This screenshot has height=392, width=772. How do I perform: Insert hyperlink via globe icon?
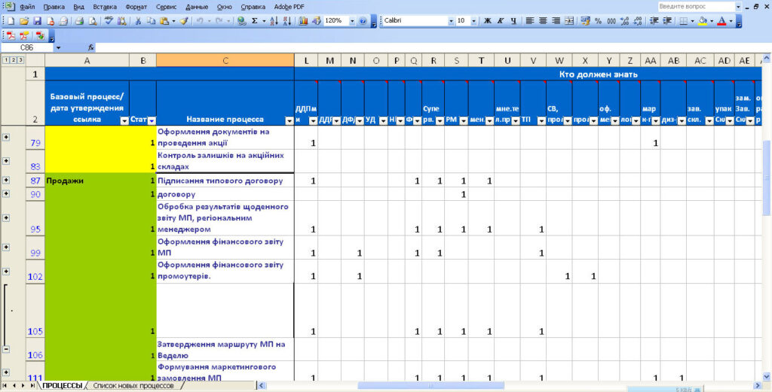tap(241, 21)
